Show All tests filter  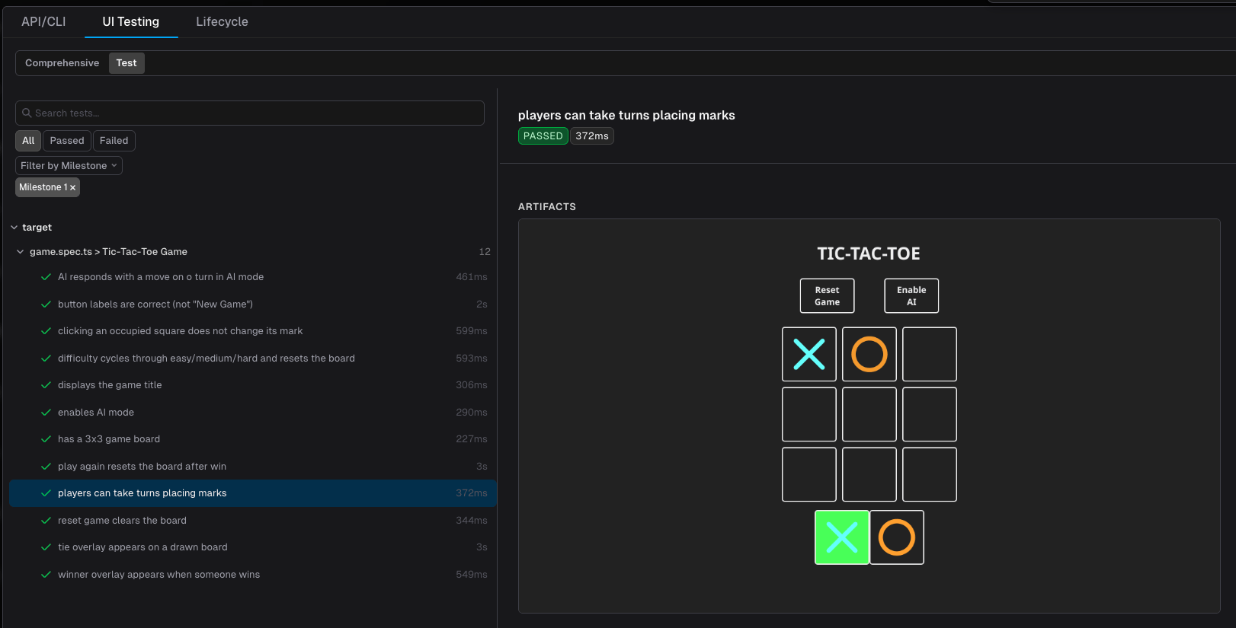[28, 141]
